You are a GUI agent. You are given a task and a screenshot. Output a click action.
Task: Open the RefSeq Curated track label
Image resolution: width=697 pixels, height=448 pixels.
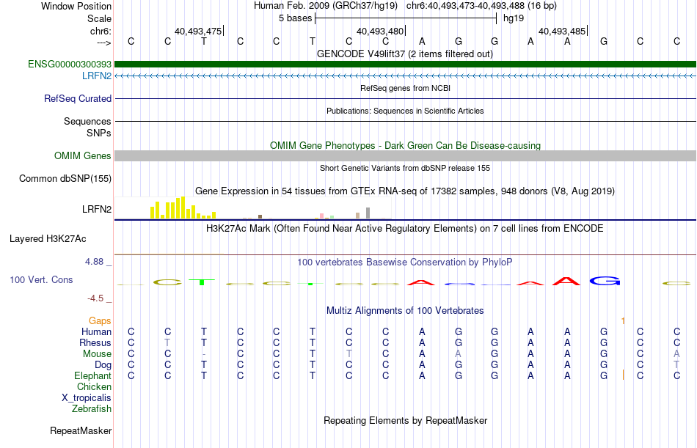pos(78,99)
